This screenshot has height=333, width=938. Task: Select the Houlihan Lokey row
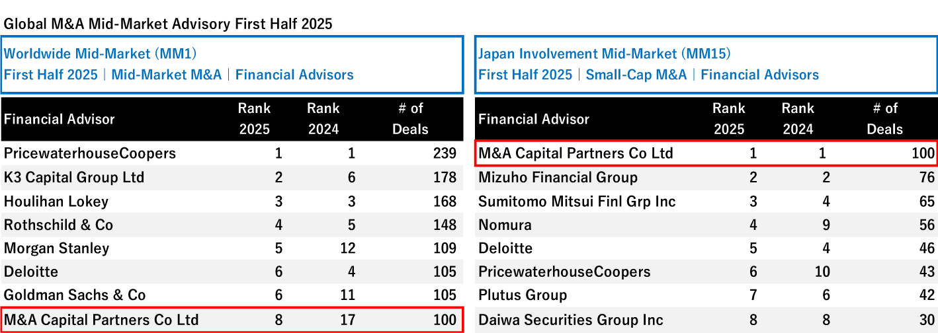232,201
